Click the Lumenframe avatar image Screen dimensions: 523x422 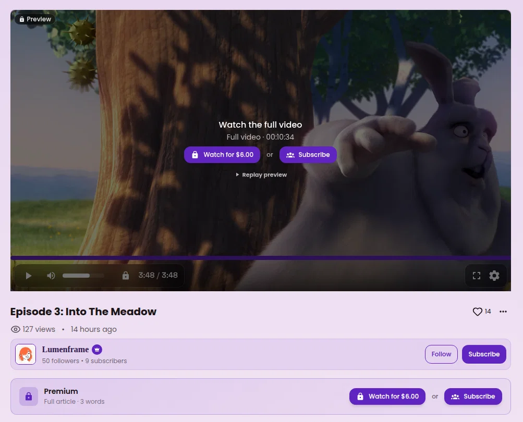(x=26, y=354)
